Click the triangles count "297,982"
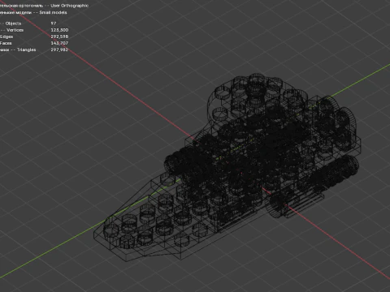 (x=59, y=49)
